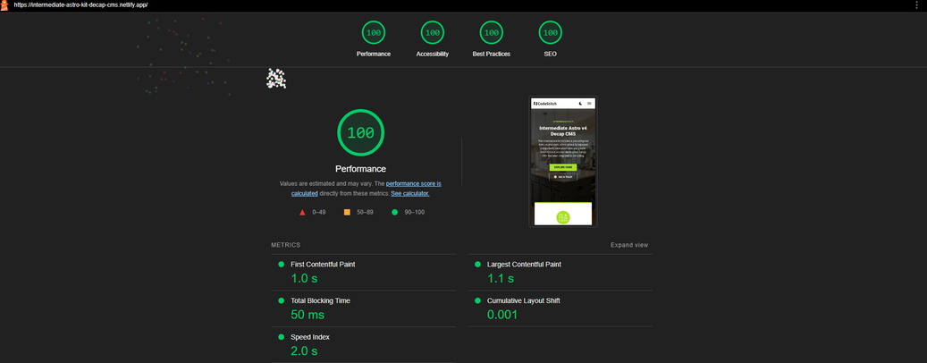Expand the Largest Contentful Paint metric
927x363 pixels.
coord(524,265)
